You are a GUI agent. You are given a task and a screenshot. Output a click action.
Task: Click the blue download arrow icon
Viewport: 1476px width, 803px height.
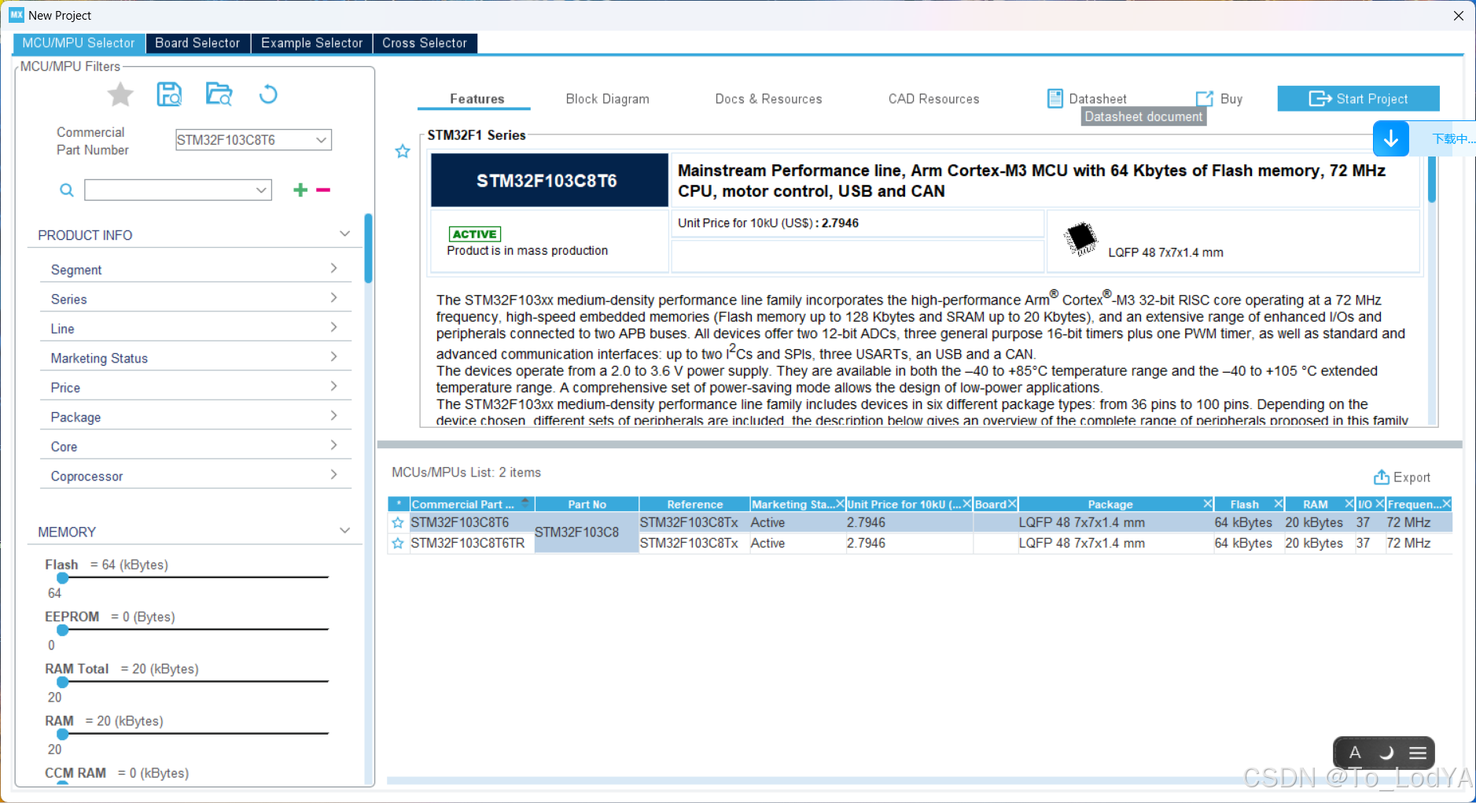click(x=1390, y=138)
